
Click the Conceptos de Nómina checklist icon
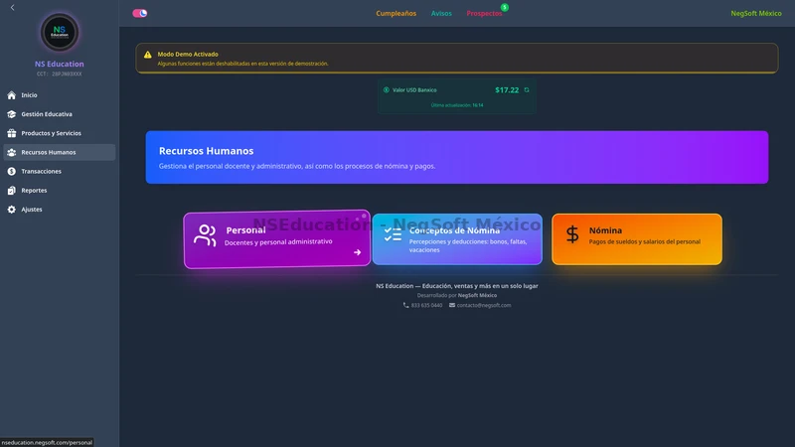tap(393, 234)
